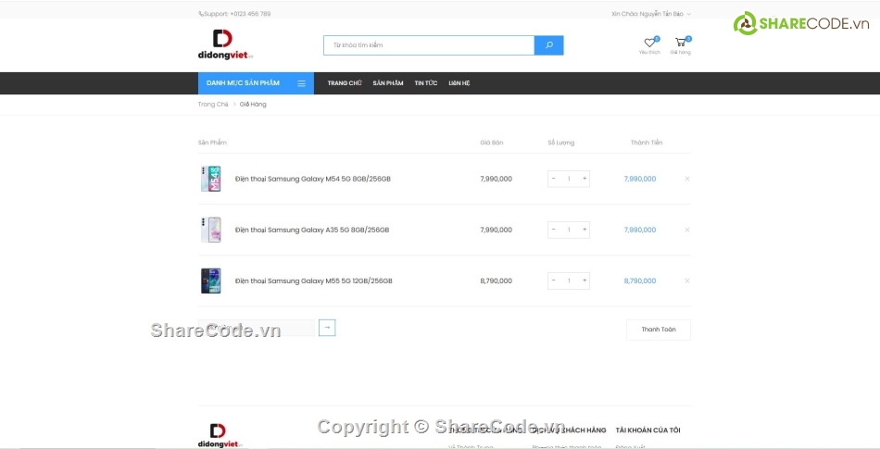The height and width of the screenshot is (449, 880).
Task: Decrease quantity of Galaxy M54
Action: coord(553,179)
